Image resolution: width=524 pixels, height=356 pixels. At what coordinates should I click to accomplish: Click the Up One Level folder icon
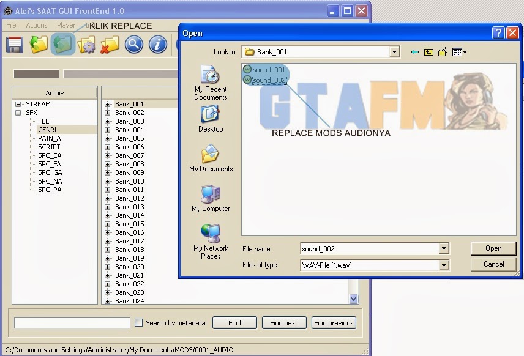[x=429, y=52]
